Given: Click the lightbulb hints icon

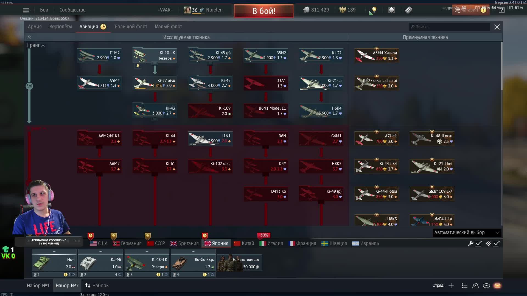Looking at the screenshot, I should point(374,10).
